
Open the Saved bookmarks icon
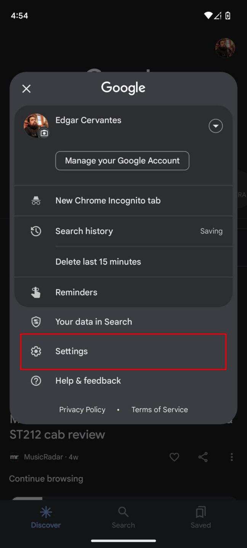point(200,512)
